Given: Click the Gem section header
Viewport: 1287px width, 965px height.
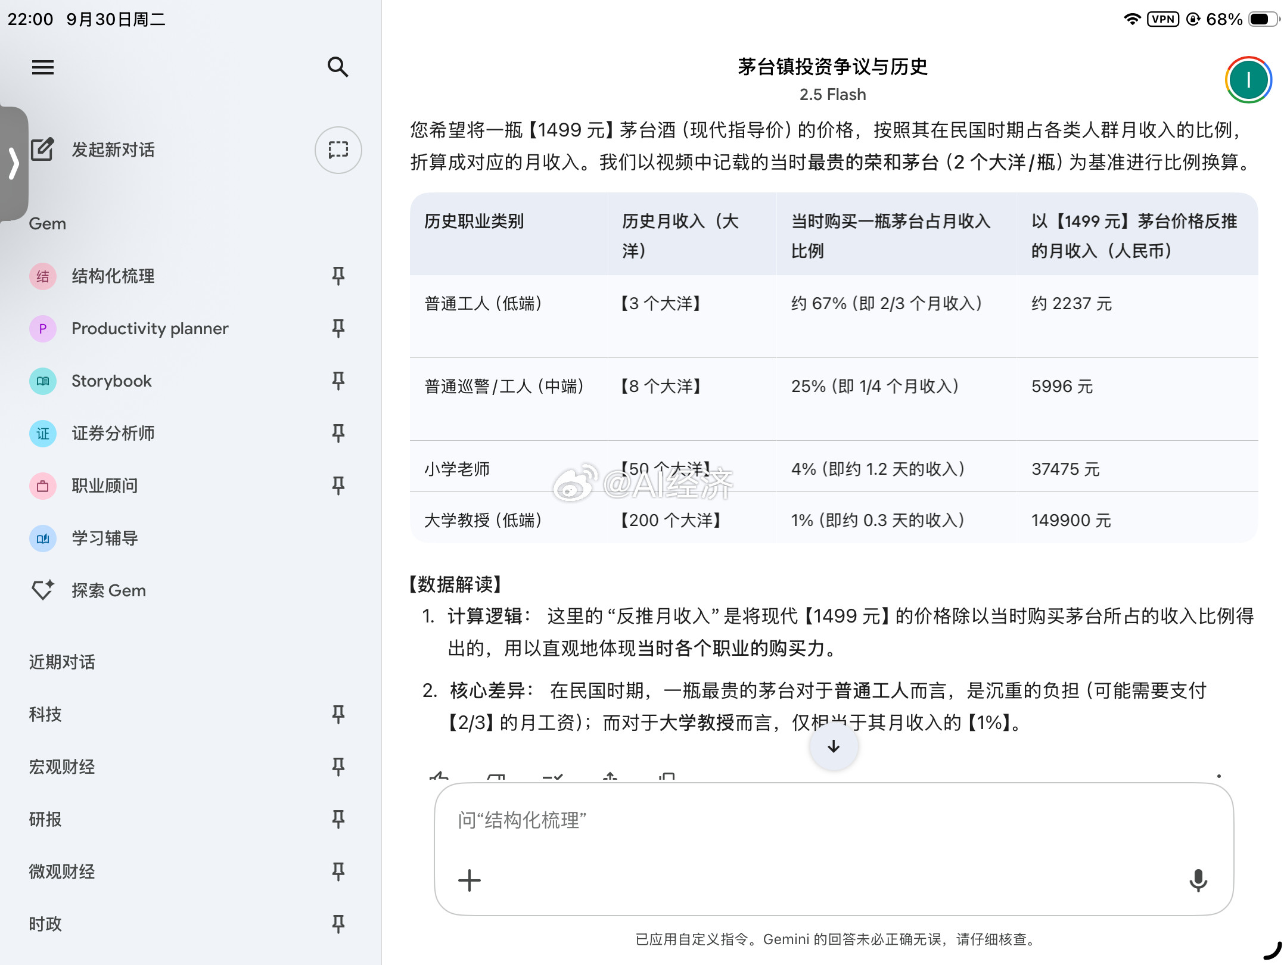Looking at the screenshot, I should tap(48, 223).
